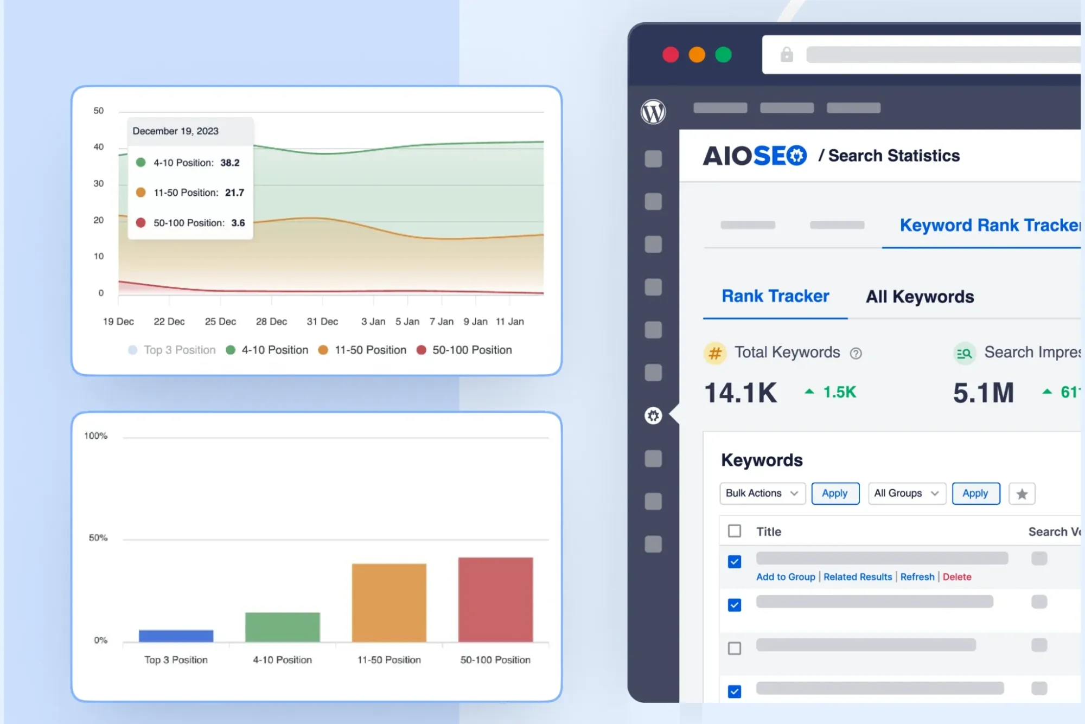Click the browser address bar field
The width and height of the screenshot is (1085, 724).
click(921, 54)
